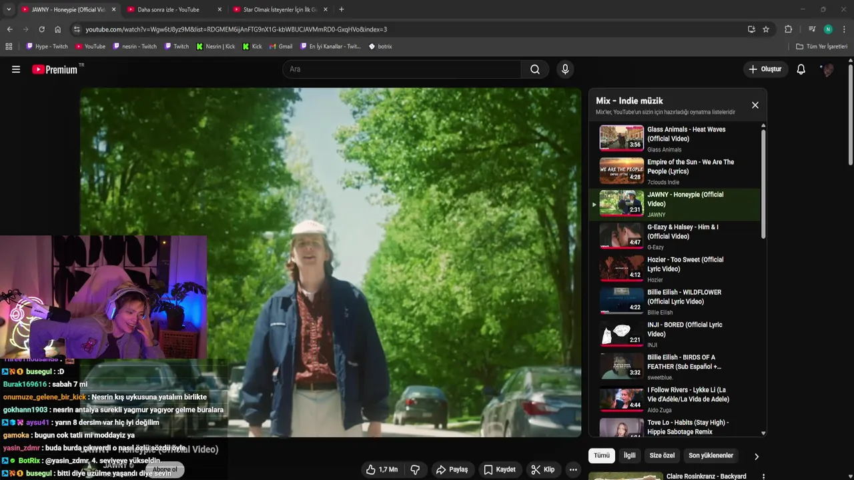Select the Son yüklenenler filter chip
Image resolution: width=854 pixels, height=480 pixels.
[x=711, y=456]
